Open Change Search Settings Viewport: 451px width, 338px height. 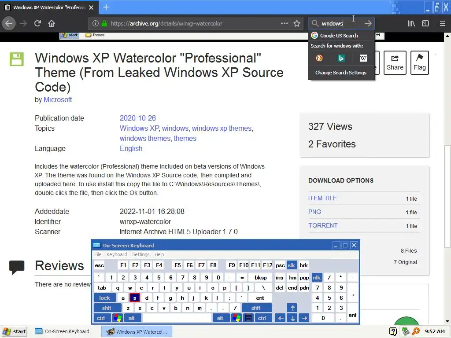click(341, 73)
